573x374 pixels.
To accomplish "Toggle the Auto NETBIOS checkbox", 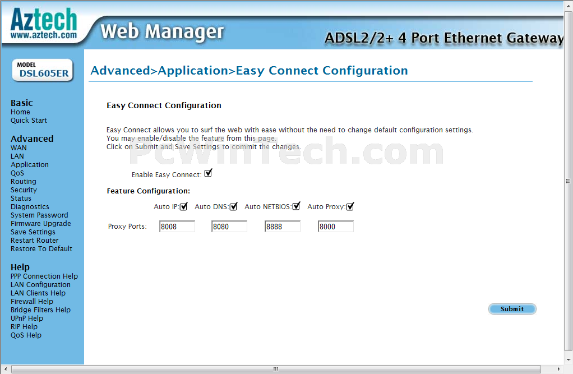I will 297,206.
